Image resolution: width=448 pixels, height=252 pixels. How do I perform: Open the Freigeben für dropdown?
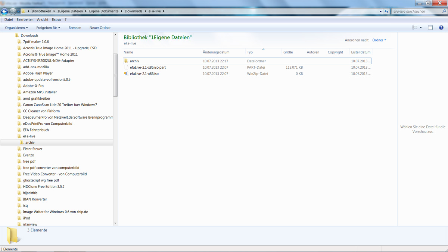(x=48, y=28)
